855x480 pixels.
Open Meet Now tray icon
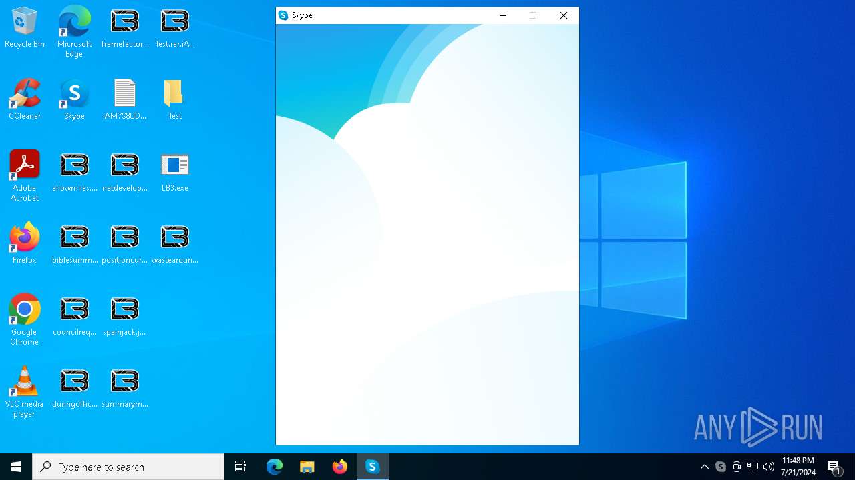[737, 467]
